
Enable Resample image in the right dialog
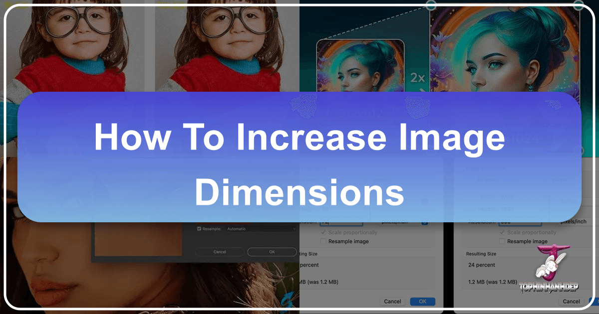pos(502,241)
